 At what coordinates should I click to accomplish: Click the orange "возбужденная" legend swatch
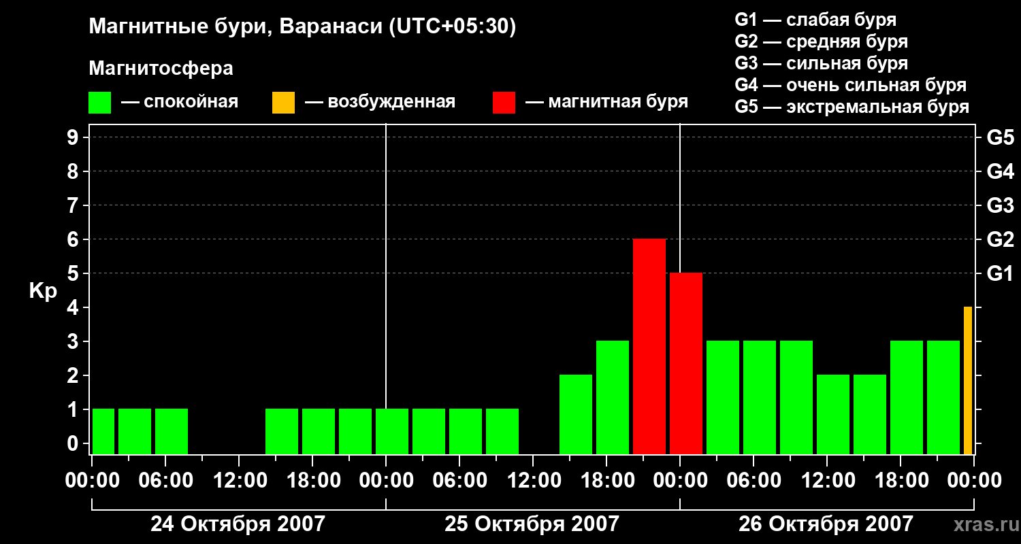284,102
